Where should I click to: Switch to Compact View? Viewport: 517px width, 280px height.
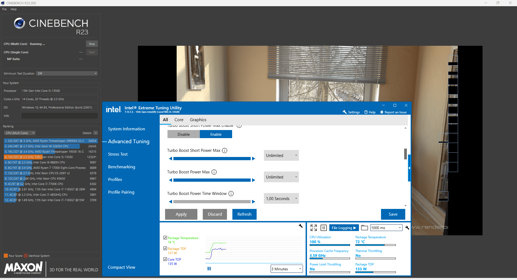coord(121,267)
